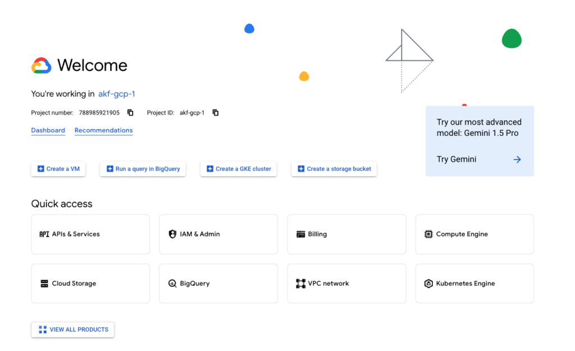Click the Cloud Storage icon
Screen dimensions: 575x351
tap(44, 284)
